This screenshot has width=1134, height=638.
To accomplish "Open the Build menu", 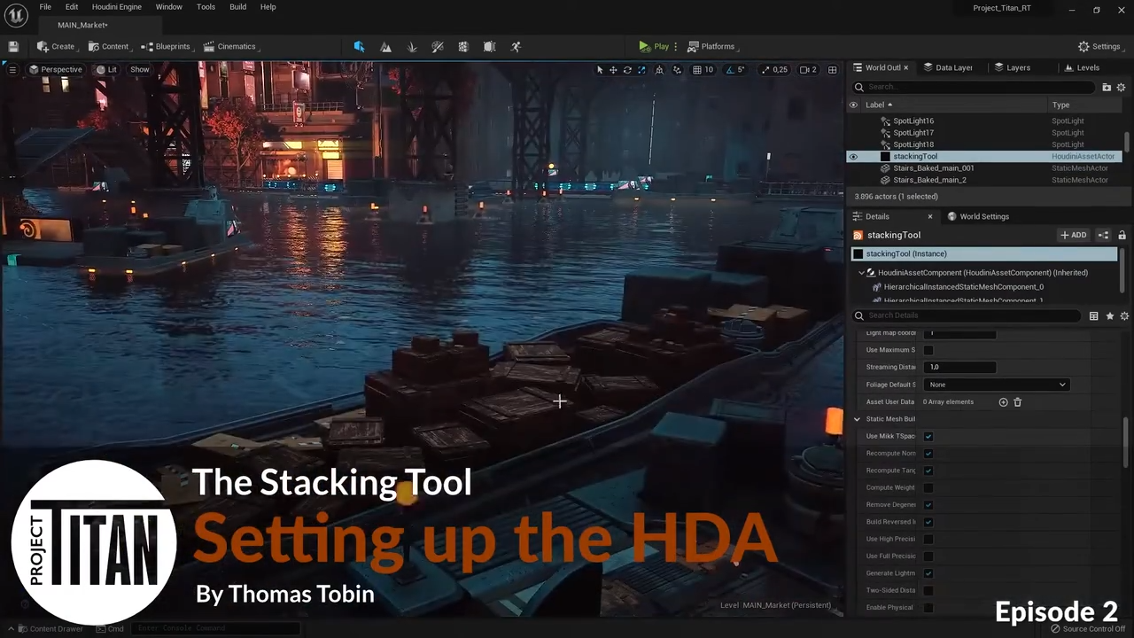I will (x=237, y=7).
